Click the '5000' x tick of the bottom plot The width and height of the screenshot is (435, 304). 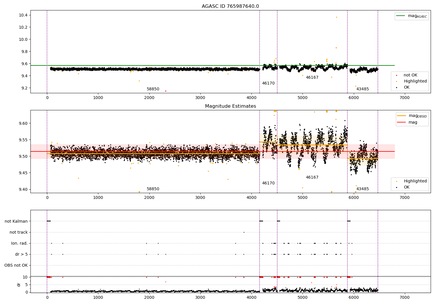point(302,298)
